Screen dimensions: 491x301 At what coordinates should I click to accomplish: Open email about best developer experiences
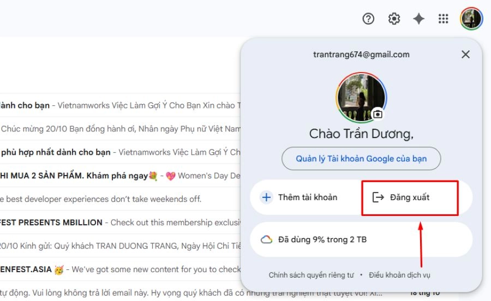(x=120, y=199)
